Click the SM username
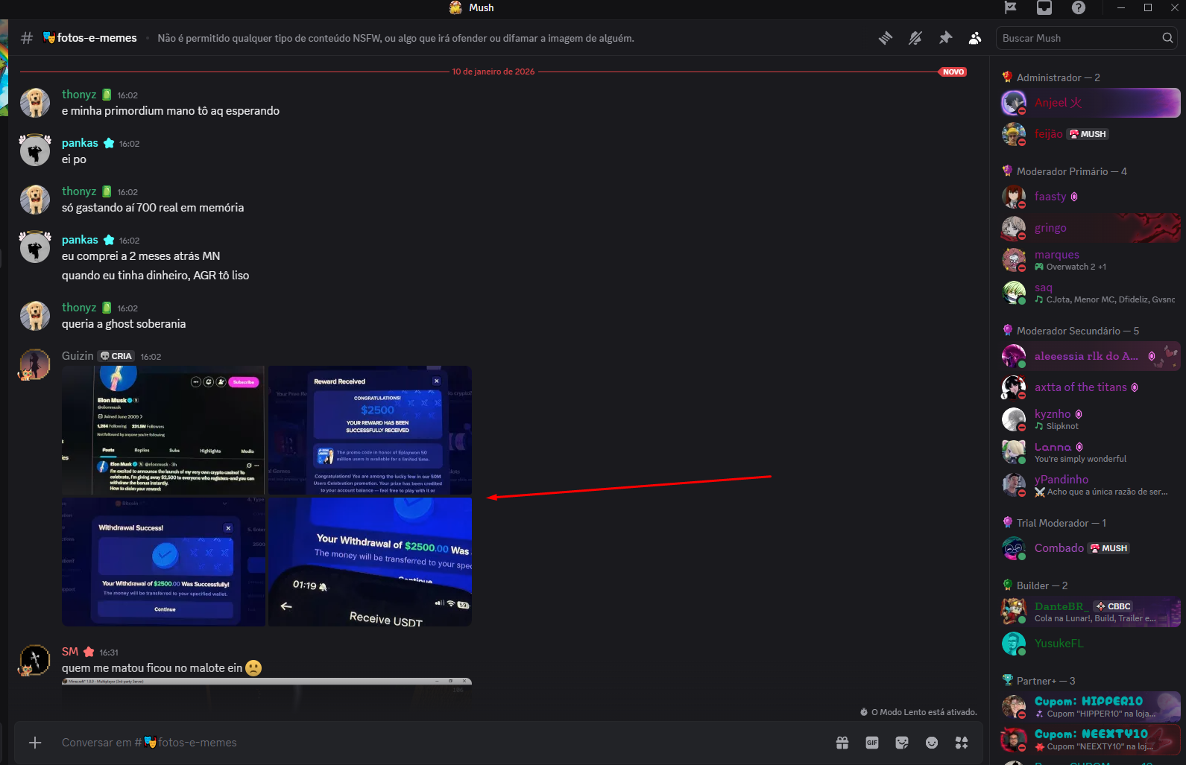Image resolution: width=1186 pixels, height=765 pixels. pos(70,652)
